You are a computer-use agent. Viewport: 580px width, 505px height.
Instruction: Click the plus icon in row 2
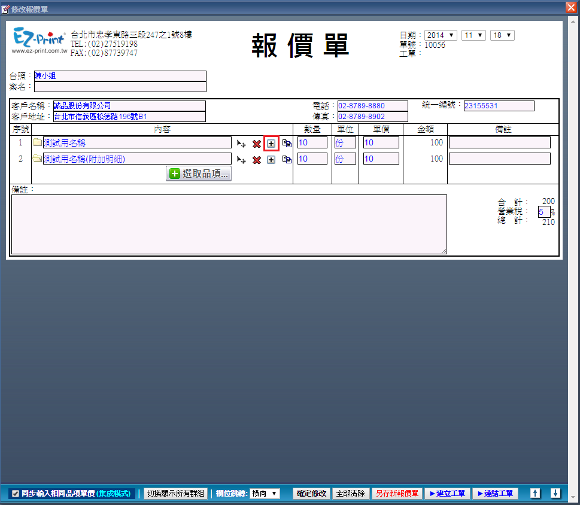click(x=271, y=160)
